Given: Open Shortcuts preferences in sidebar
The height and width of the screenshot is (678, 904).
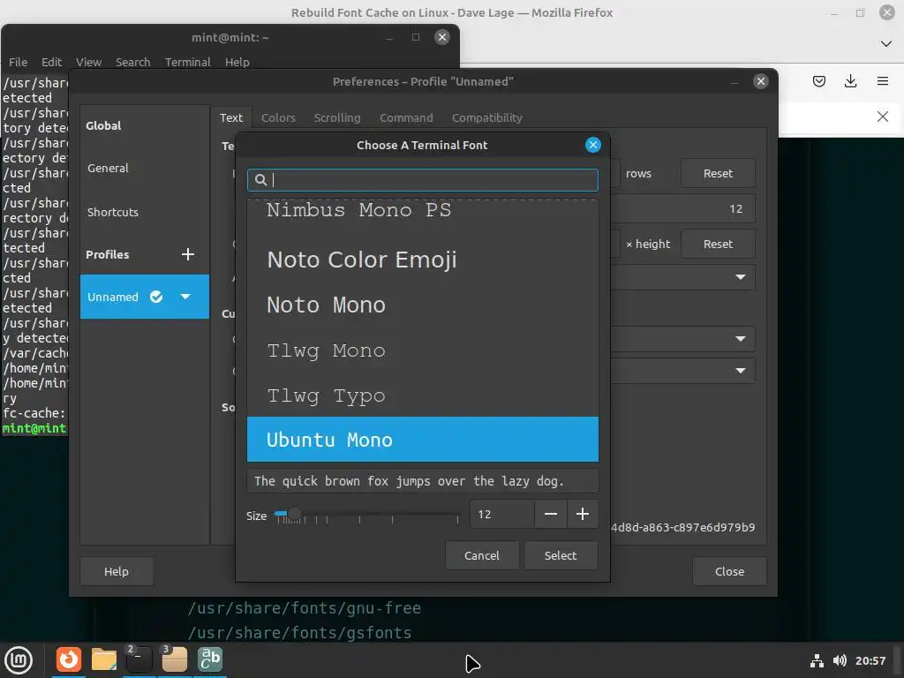Looking at the screenshot, I should [145, 212].
